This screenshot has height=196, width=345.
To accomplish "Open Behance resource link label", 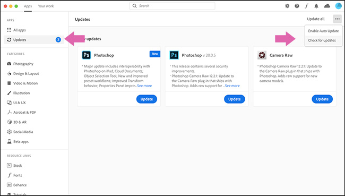I will [x=20, y=185].
